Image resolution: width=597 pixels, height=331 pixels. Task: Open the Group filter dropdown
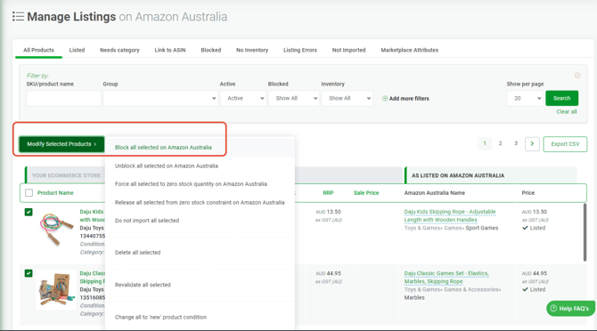[160, 98]
